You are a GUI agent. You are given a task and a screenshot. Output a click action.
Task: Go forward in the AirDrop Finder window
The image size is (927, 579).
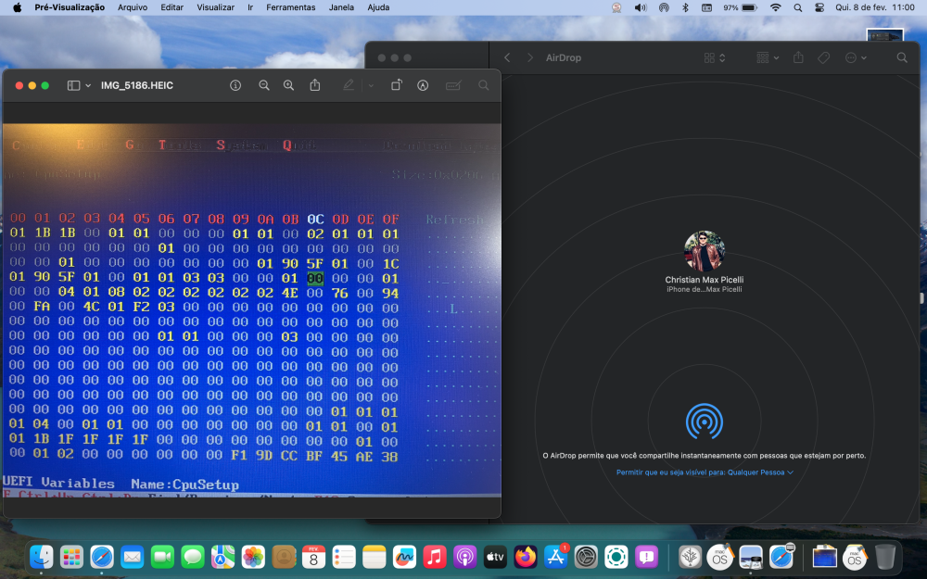pos(529,57)
